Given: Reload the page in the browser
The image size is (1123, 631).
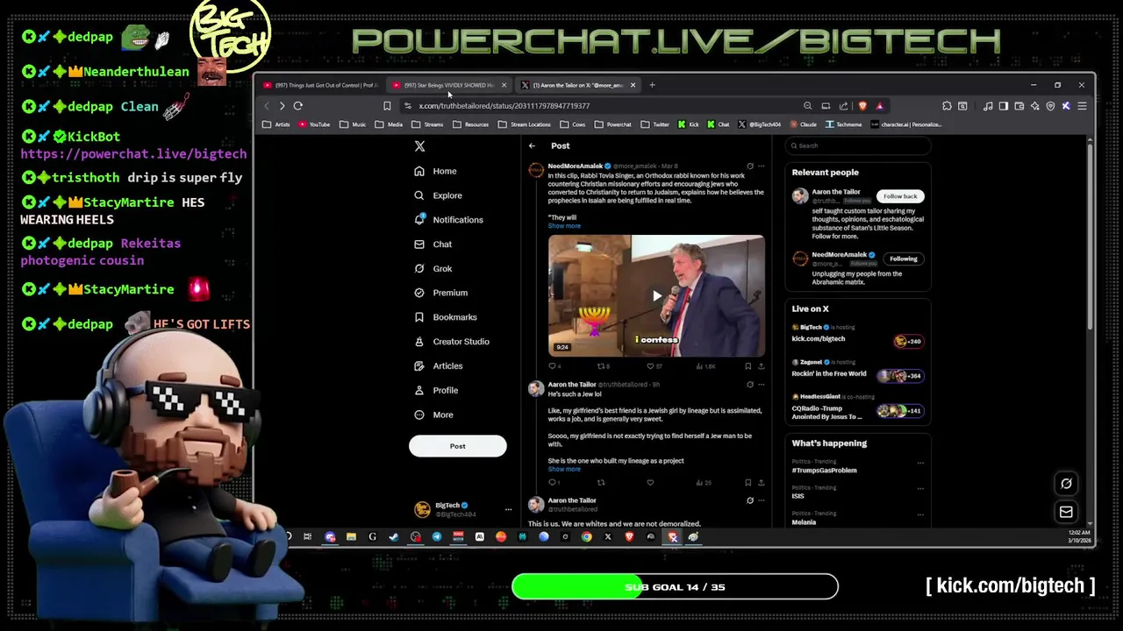Looking at the screenshot, I should pyautogui.click(x=298, y=106).
